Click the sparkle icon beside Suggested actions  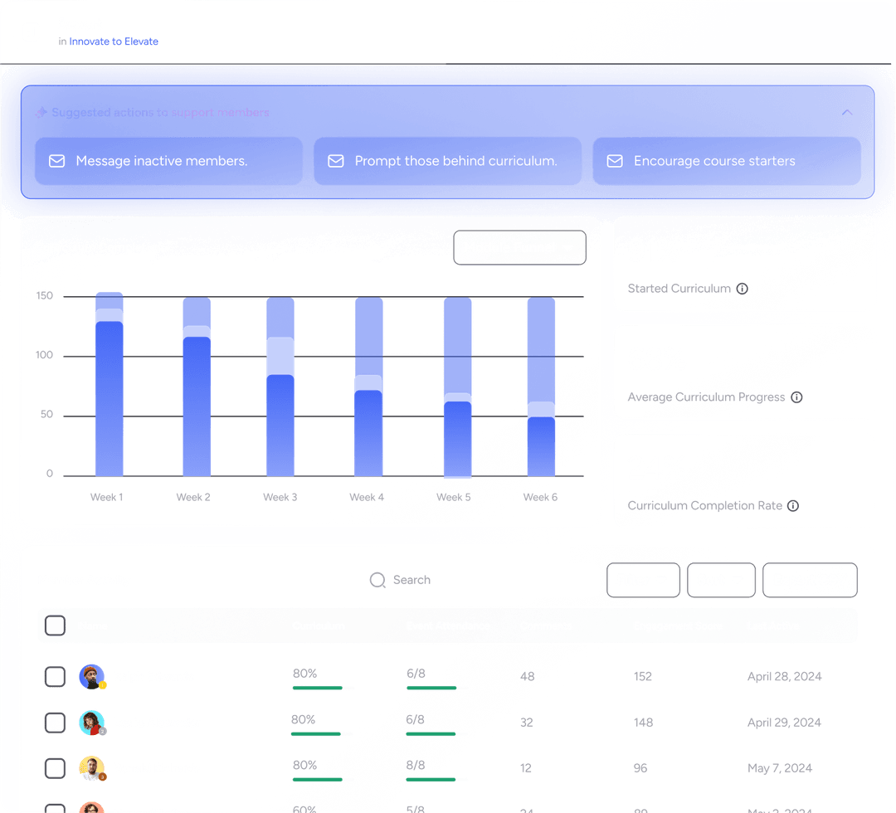click(41, 112)
